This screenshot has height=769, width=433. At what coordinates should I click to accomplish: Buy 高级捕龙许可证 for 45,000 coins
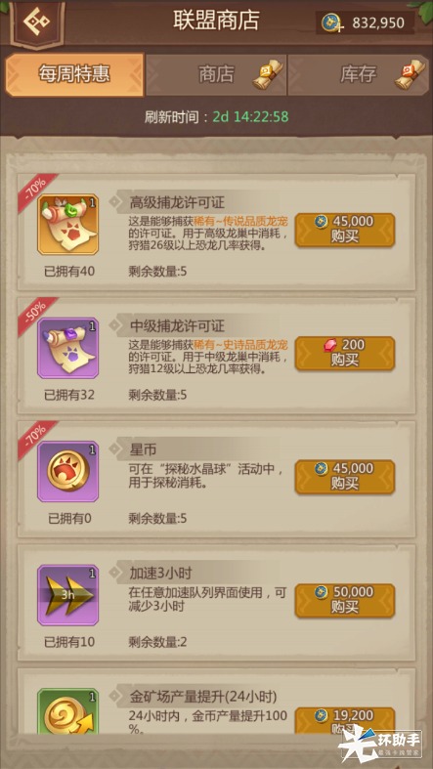[x=345, y=230]
